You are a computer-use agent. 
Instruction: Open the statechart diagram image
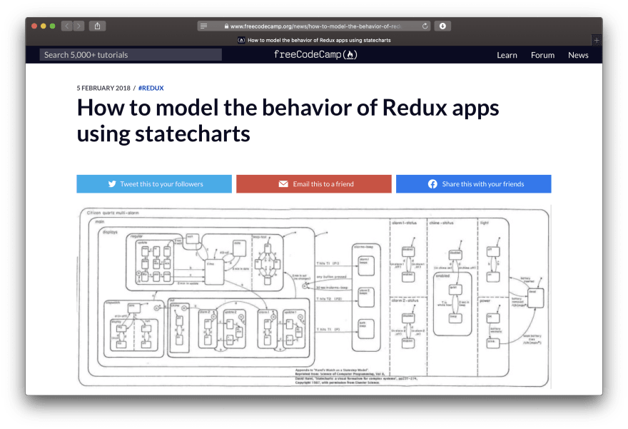pyautogui.click(x=314, y=297)
